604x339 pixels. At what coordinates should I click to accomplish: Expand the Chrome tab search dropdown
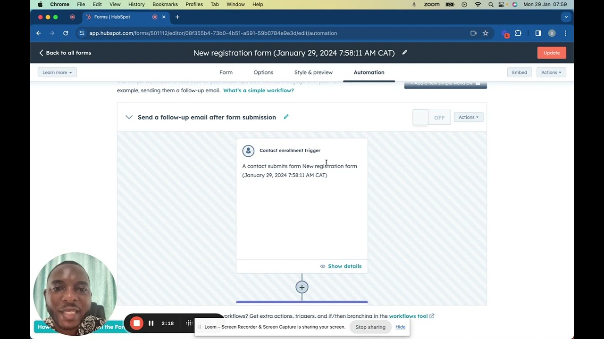tap(566, 17)
